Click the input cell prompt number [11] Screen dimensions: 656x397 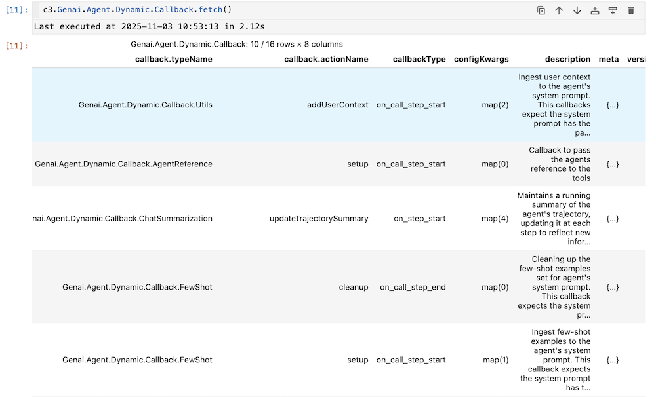point(16,10)
